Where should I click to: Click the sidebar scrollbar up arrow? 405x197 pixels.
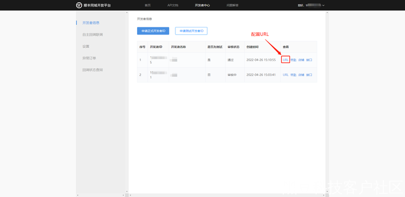pos(126,12)
